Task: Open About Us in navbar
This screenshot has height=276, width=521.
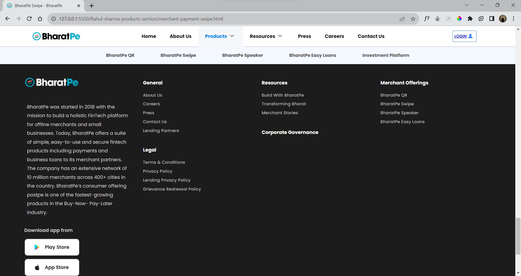Action: (x=180, y=36)
